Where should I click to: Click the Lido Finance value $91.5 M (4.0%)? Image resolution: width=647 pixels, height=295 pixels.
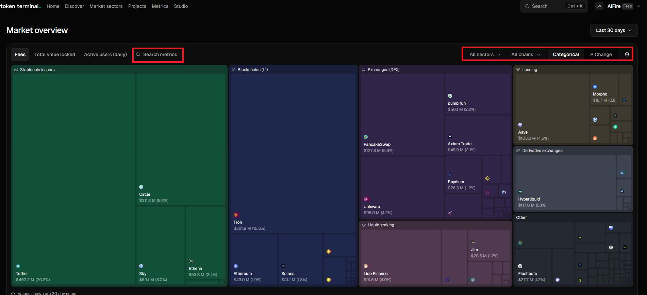(x=378, y=280)
